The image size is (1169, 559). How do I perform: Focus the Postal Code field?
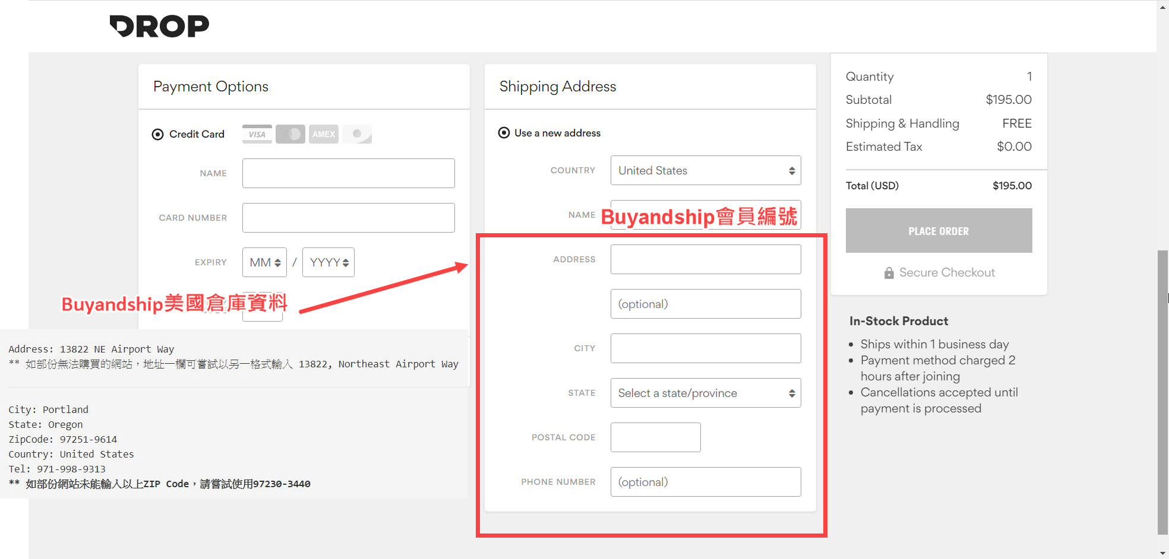coord(655,437)
